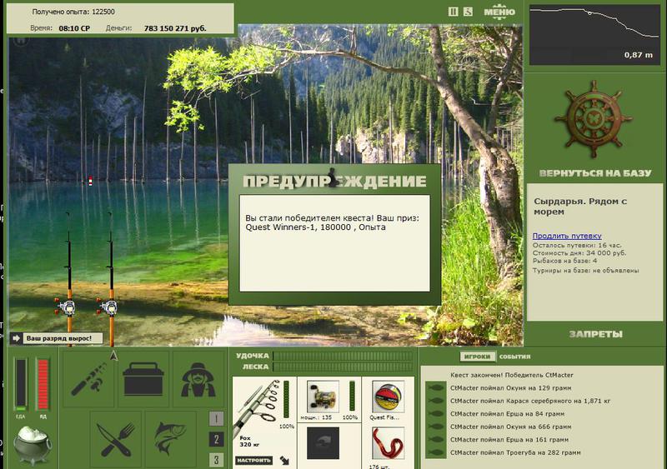This screenshot has width=667, height=469.
Task: Click the УДОЧКА tension bar
Action: (343, 356)
